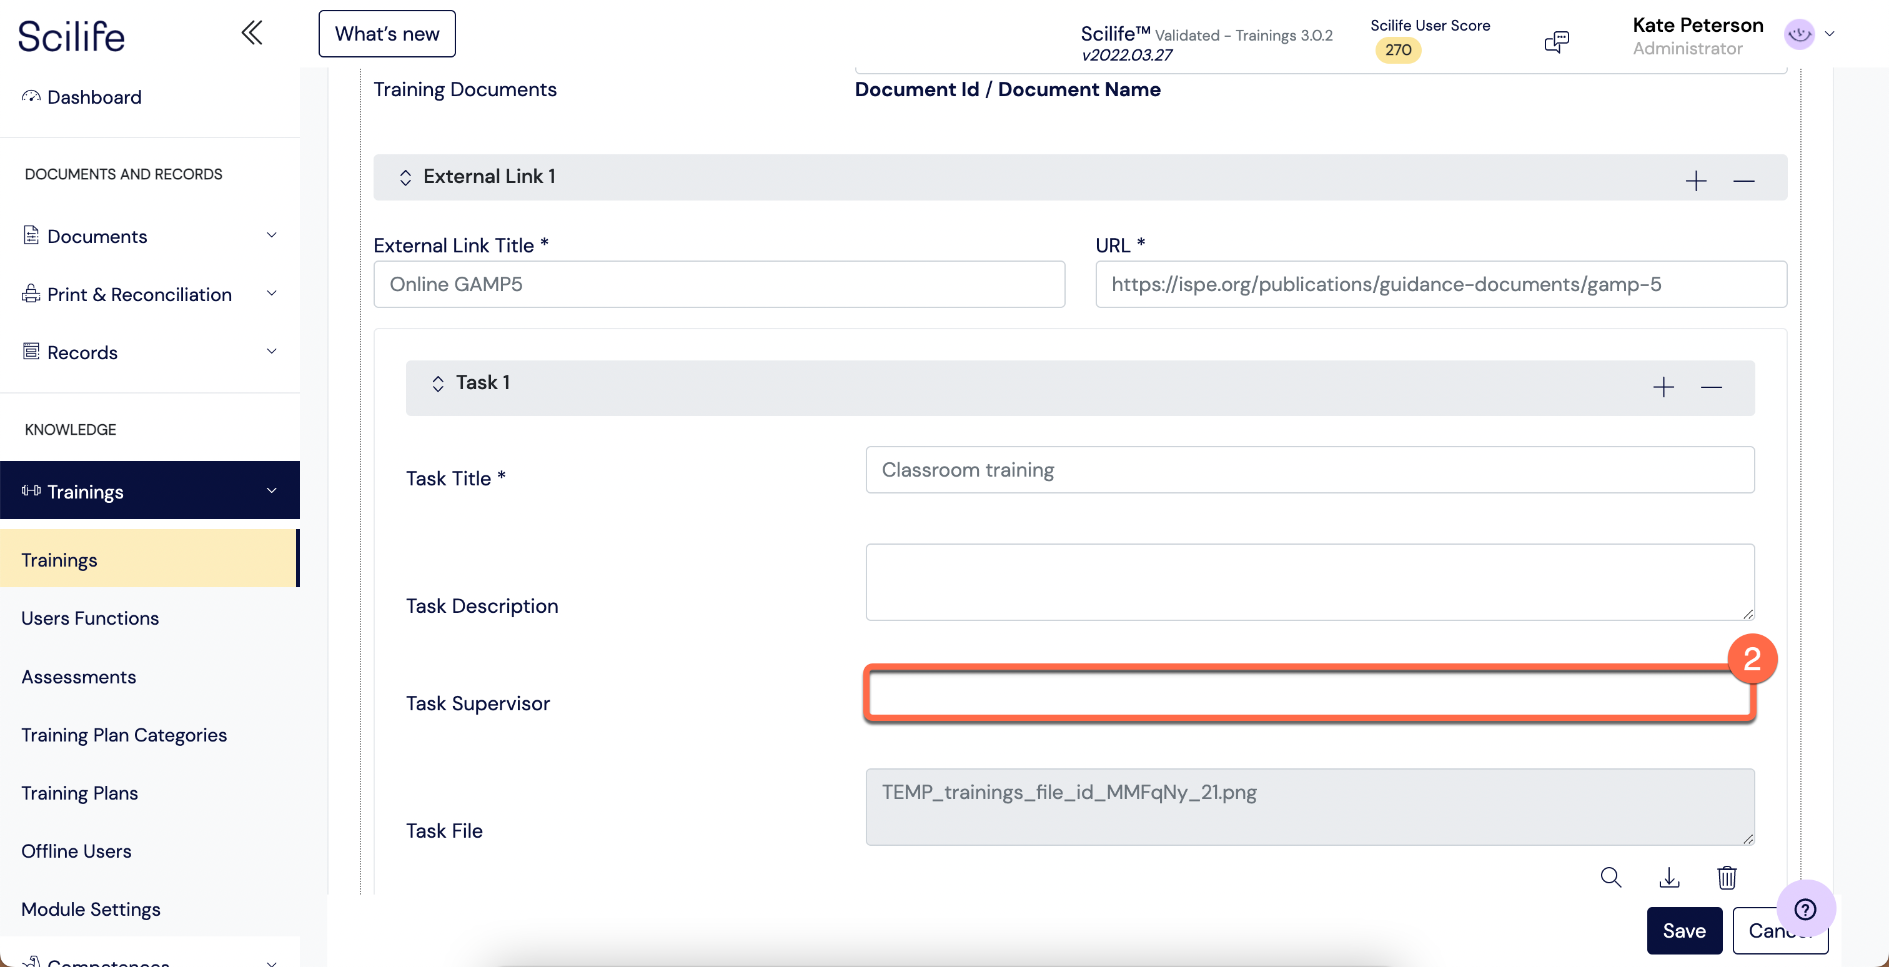The width and height of the screenshot is (1889, 967).
Task: Open user profile dropdown arrow
Action: click(1829, 34)
